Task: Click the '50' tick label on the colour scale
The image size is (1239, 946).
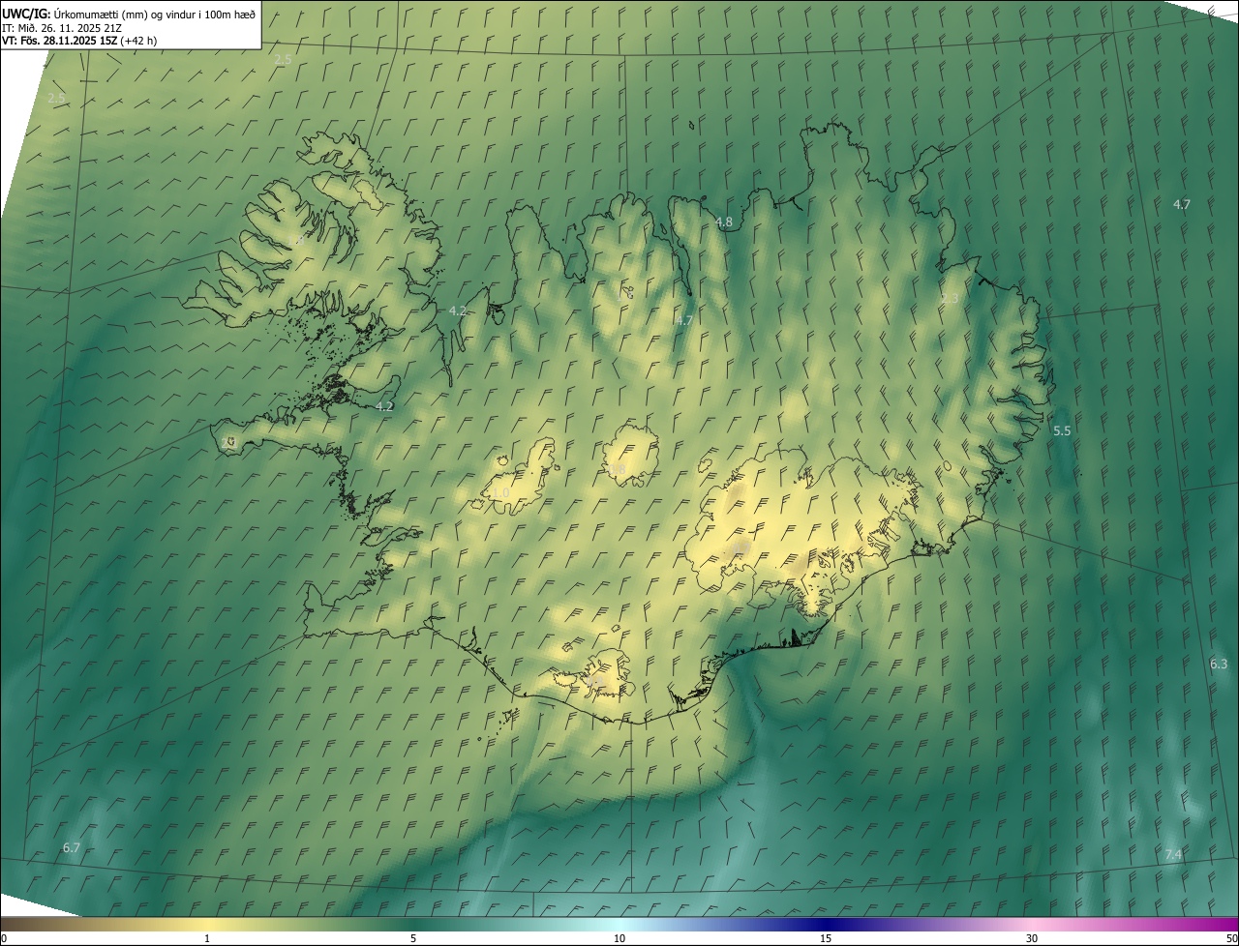Action: tap(1231, 939)
